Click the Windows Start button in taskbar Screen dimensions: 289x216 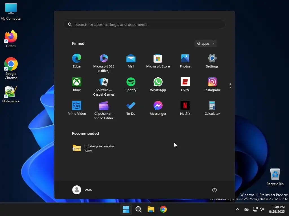point(126,209)
